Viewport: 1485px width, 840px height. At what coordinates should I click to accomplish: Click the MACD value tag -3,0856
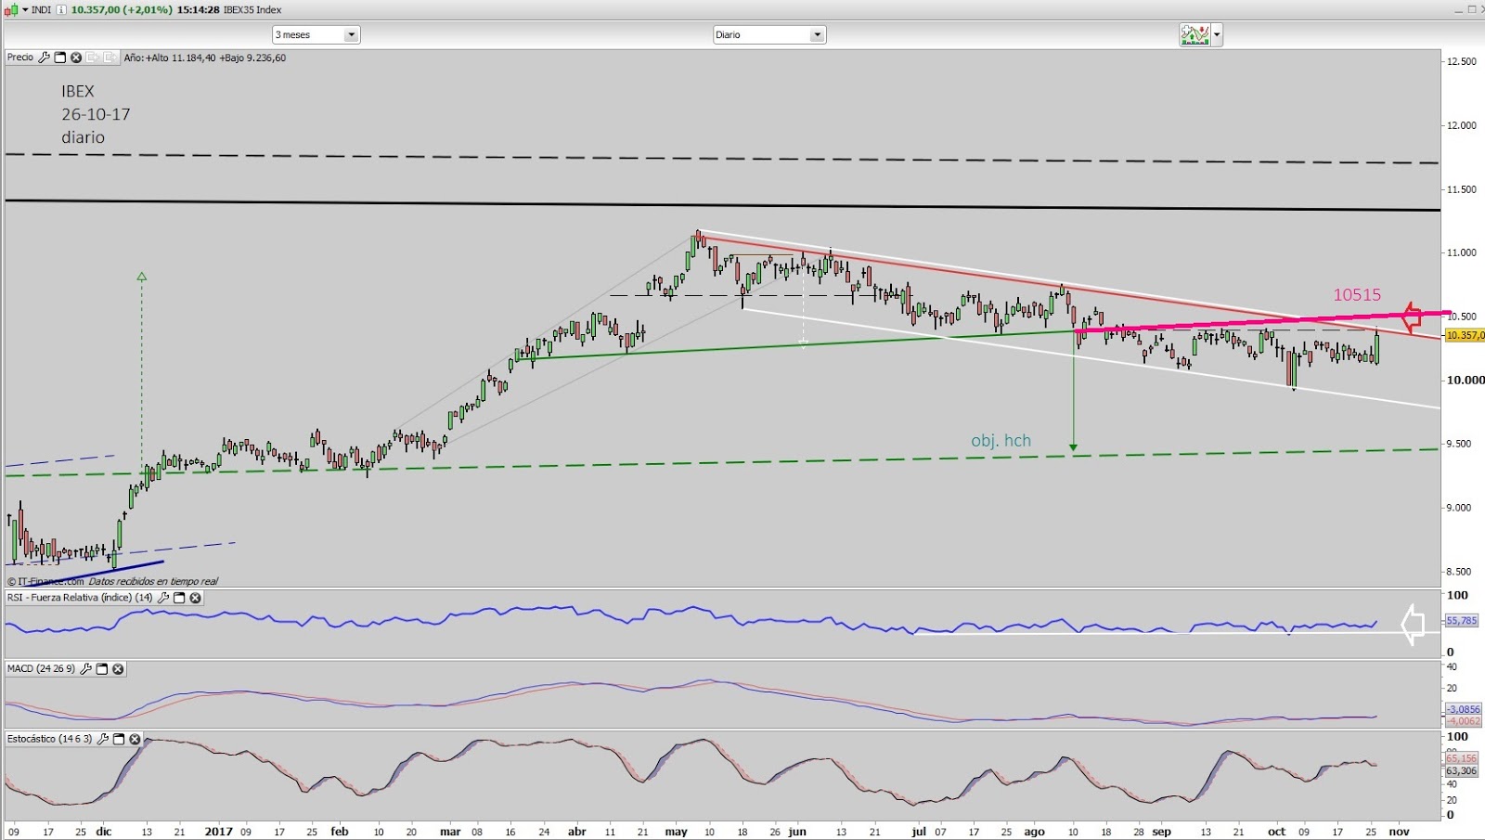click(x=1464, y=709)
